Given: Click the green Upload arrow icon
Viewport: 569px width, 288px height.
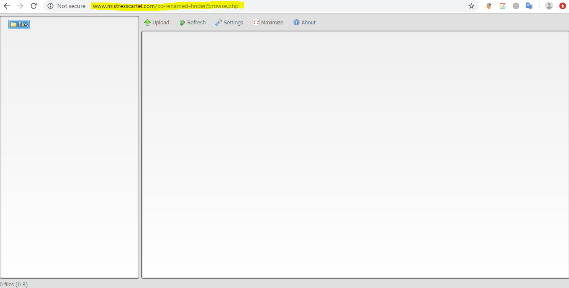Looking at the screenshot, I should point(147,22).
